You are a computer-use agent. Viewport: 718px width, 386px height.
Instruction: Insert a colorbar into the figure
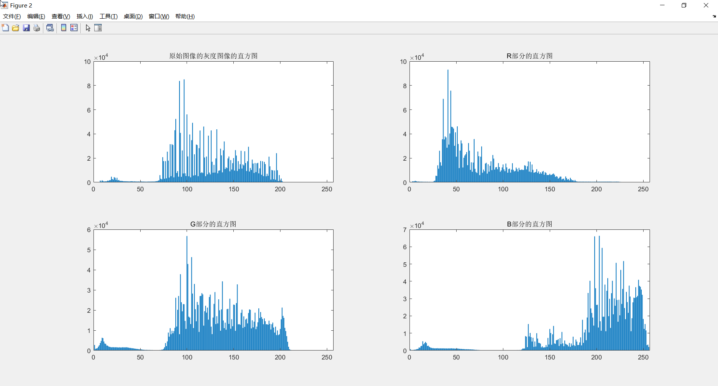coord(63,28)
